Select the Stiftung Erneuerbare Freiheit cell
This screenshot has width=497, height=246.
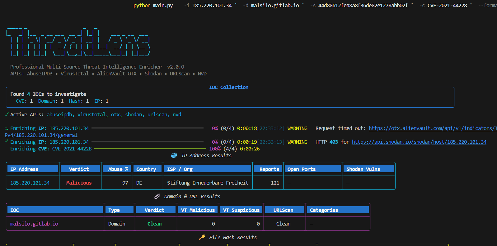point(208,183)
